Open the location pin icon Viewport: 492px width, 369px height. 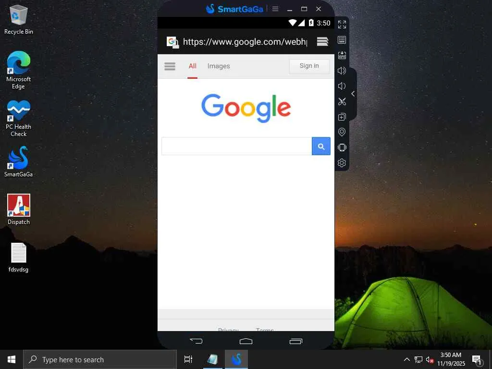pos(342,132)
